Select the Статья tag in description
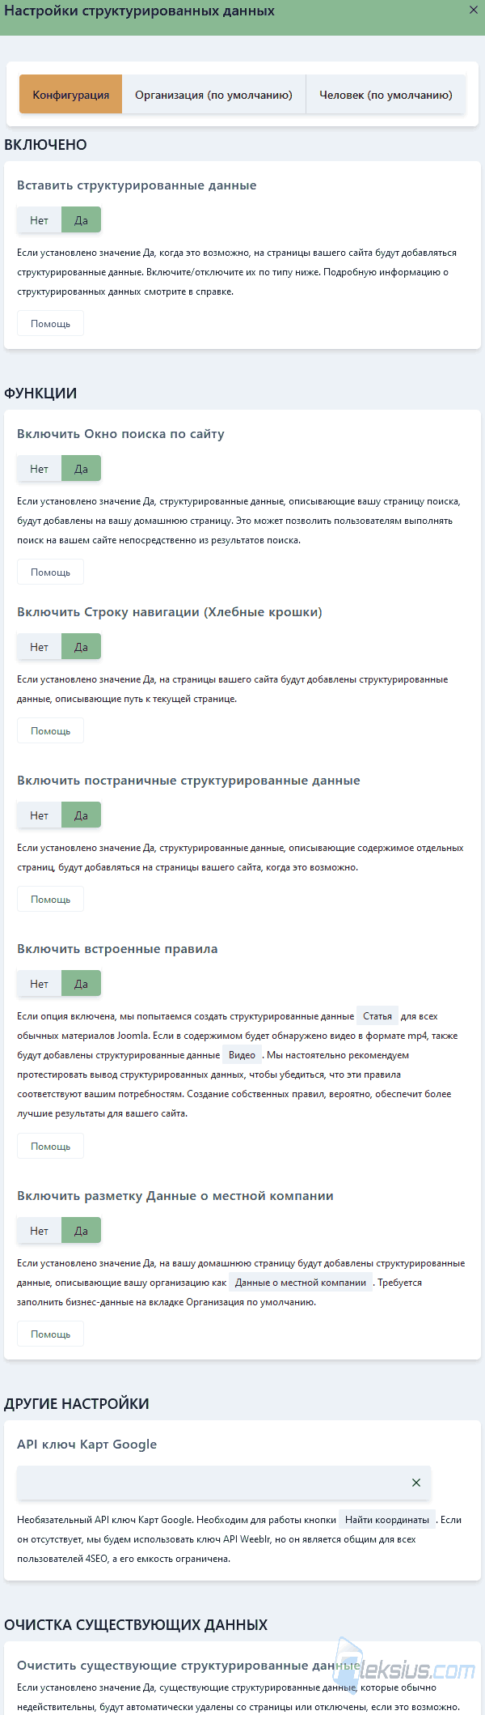The image size is (485, 1715). pyautogui.click(x=377, y=1016)
